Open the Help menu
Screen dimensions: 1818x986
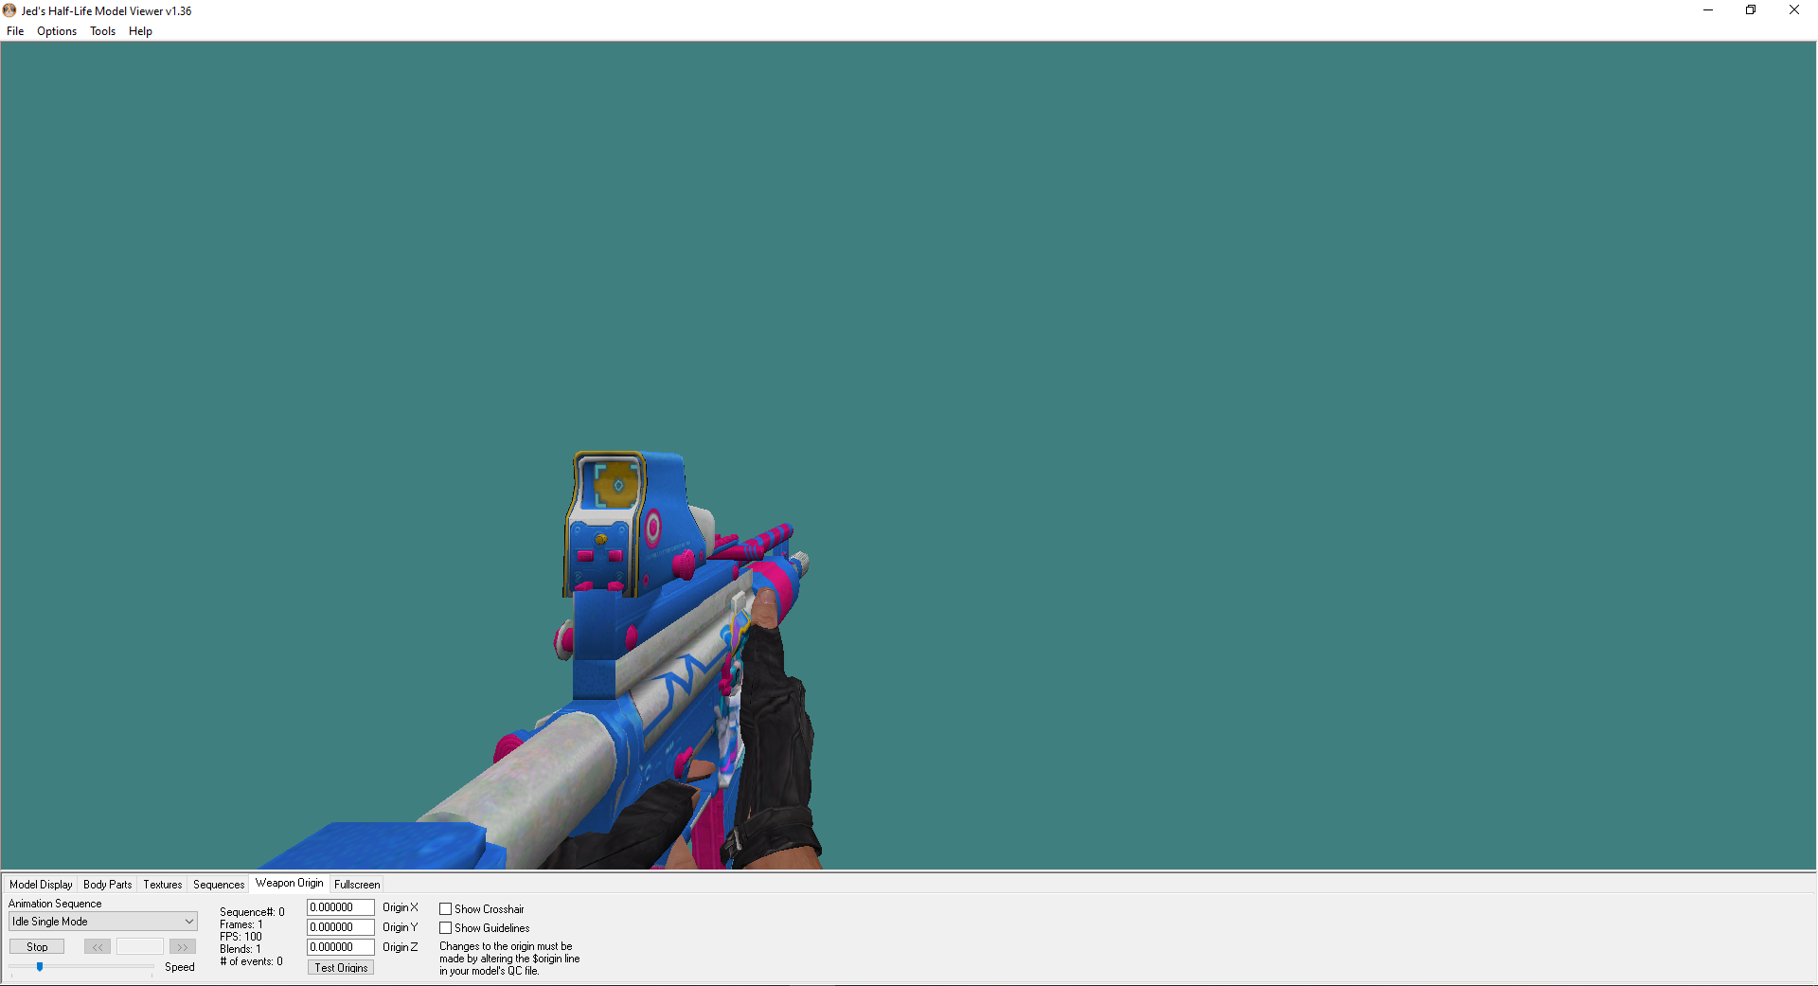140,31
